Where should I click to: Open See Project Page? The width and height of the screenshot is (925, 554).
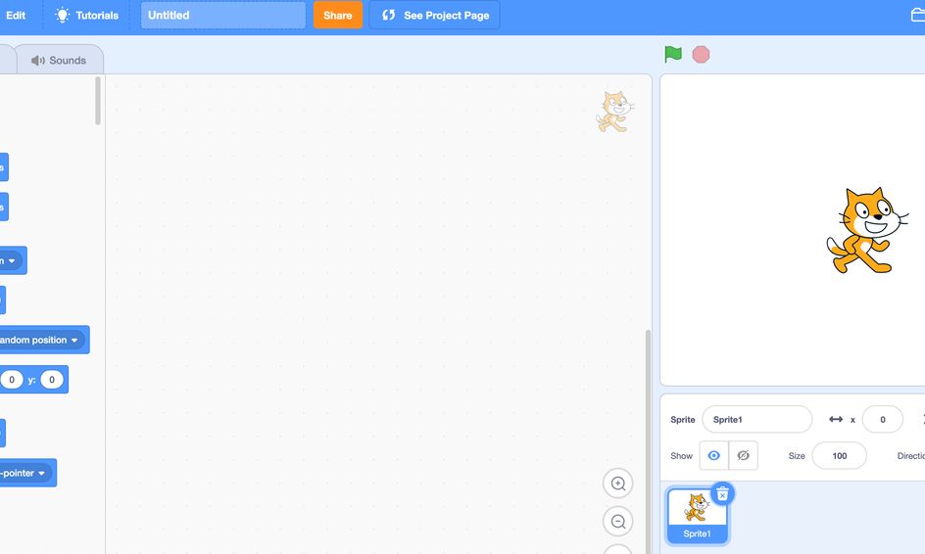pyautogui.click(x=434, y=16)
